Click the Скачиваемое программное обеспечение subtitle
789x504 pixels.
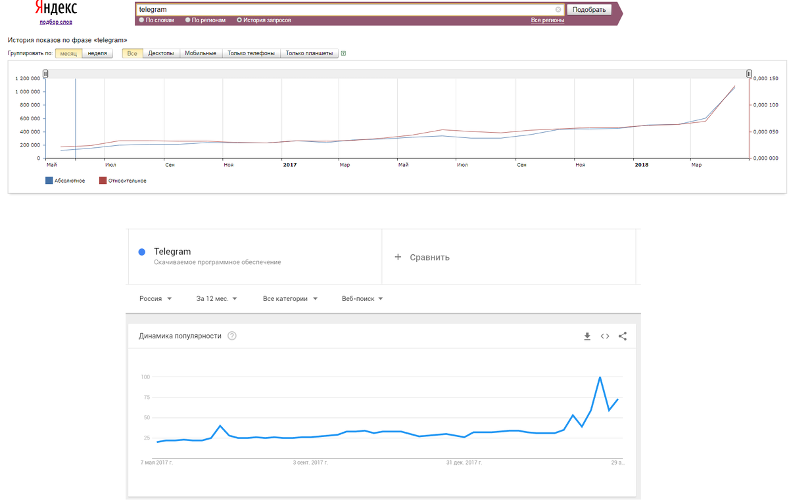point(218,262)
